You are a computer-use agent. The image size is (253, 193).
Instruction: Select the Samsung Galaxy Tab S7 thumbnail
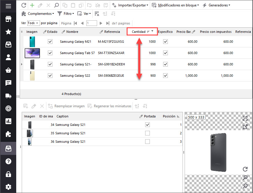pos(32,53)
